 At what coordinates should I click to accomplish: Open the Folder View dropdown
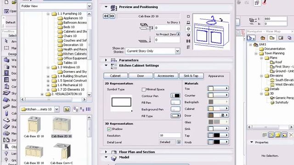89,6
